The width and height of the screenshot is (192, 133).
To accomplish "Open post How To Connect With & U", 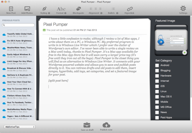I will pos(18,90).
